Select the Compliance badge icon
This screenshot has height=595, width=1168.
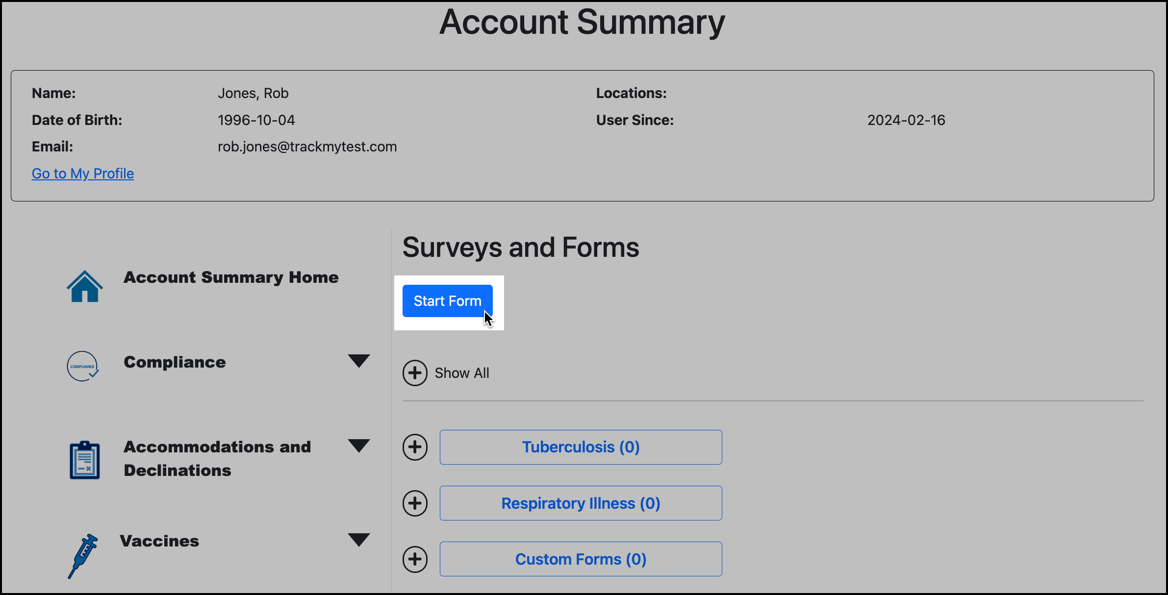tap(83, 366)
